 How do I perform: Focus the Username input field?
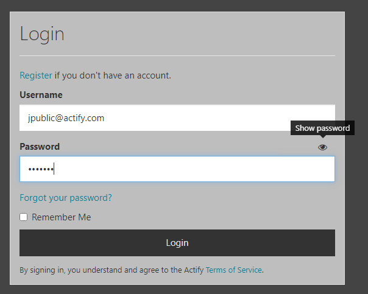[177, 118]
